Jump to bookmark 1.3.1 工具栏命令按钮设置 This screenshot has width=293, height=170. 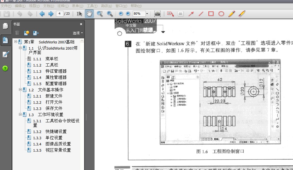(56, 123)
